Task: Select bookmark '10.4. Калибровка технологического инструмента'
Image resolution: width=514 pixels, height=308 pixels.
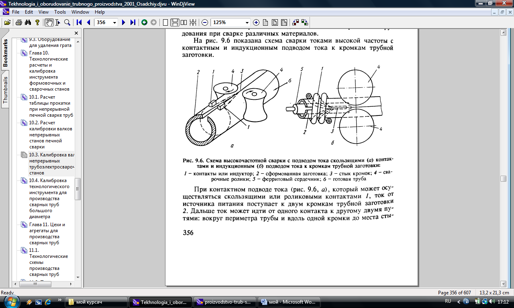Action: coord(49,199)
